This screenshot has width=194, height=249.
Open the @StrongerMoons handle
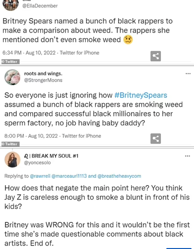click(x=43, y=80)
